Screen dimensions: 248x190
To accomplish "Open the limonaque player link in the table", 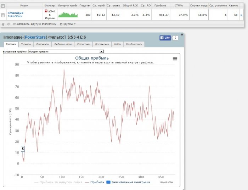I will 15,13.
